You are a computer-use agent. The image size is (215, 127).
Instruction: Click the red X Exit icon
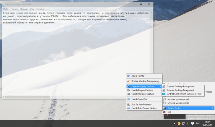[x=164, y=112]
